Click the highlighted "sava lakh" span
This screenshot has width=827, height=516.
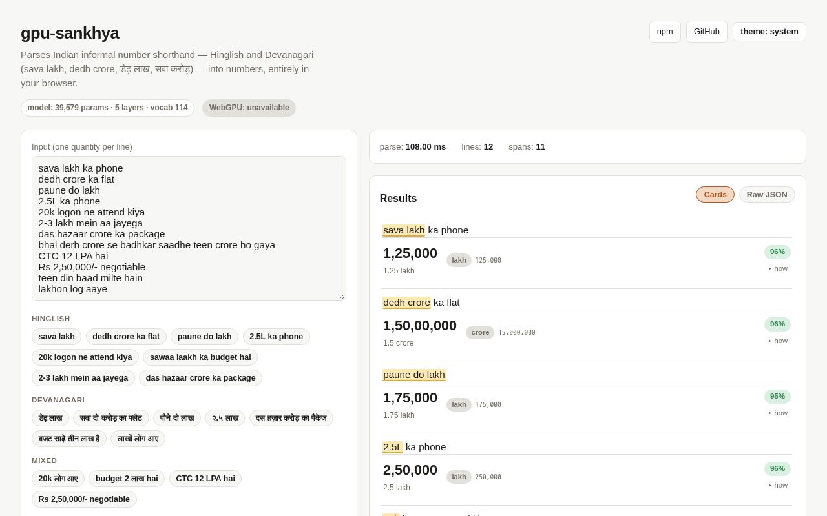point(404,230)
